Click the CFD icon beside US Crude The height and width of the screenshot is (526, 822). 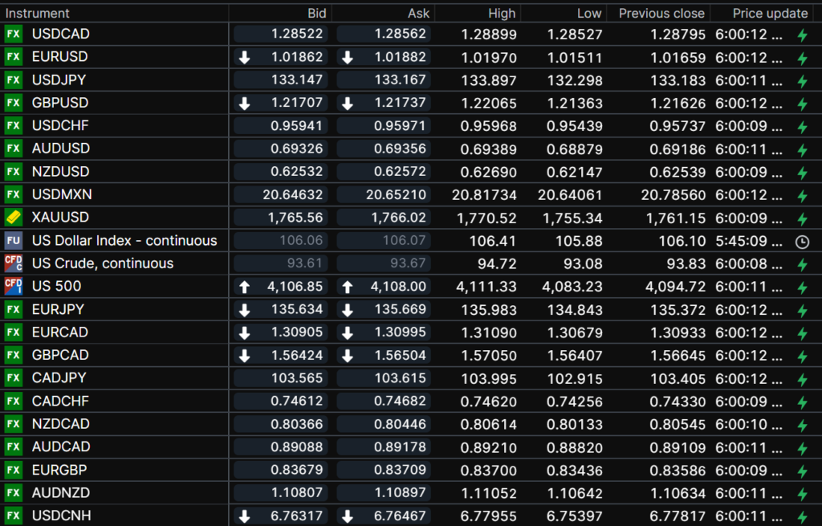click(14, 263)
